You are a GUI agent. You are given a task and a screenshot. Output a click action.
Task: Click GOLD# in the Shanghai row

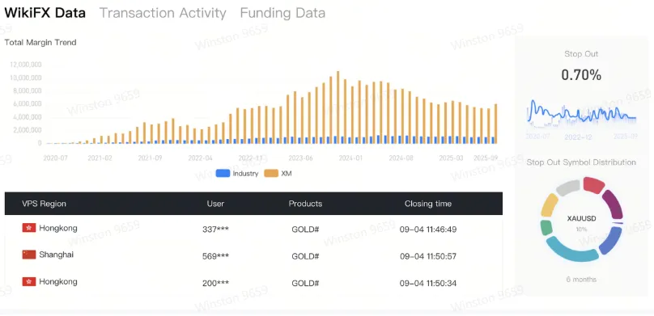coord(305,256)
